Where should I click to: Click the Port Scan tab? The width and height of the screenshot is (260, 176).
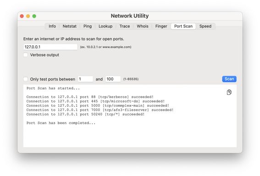point(183,26)
